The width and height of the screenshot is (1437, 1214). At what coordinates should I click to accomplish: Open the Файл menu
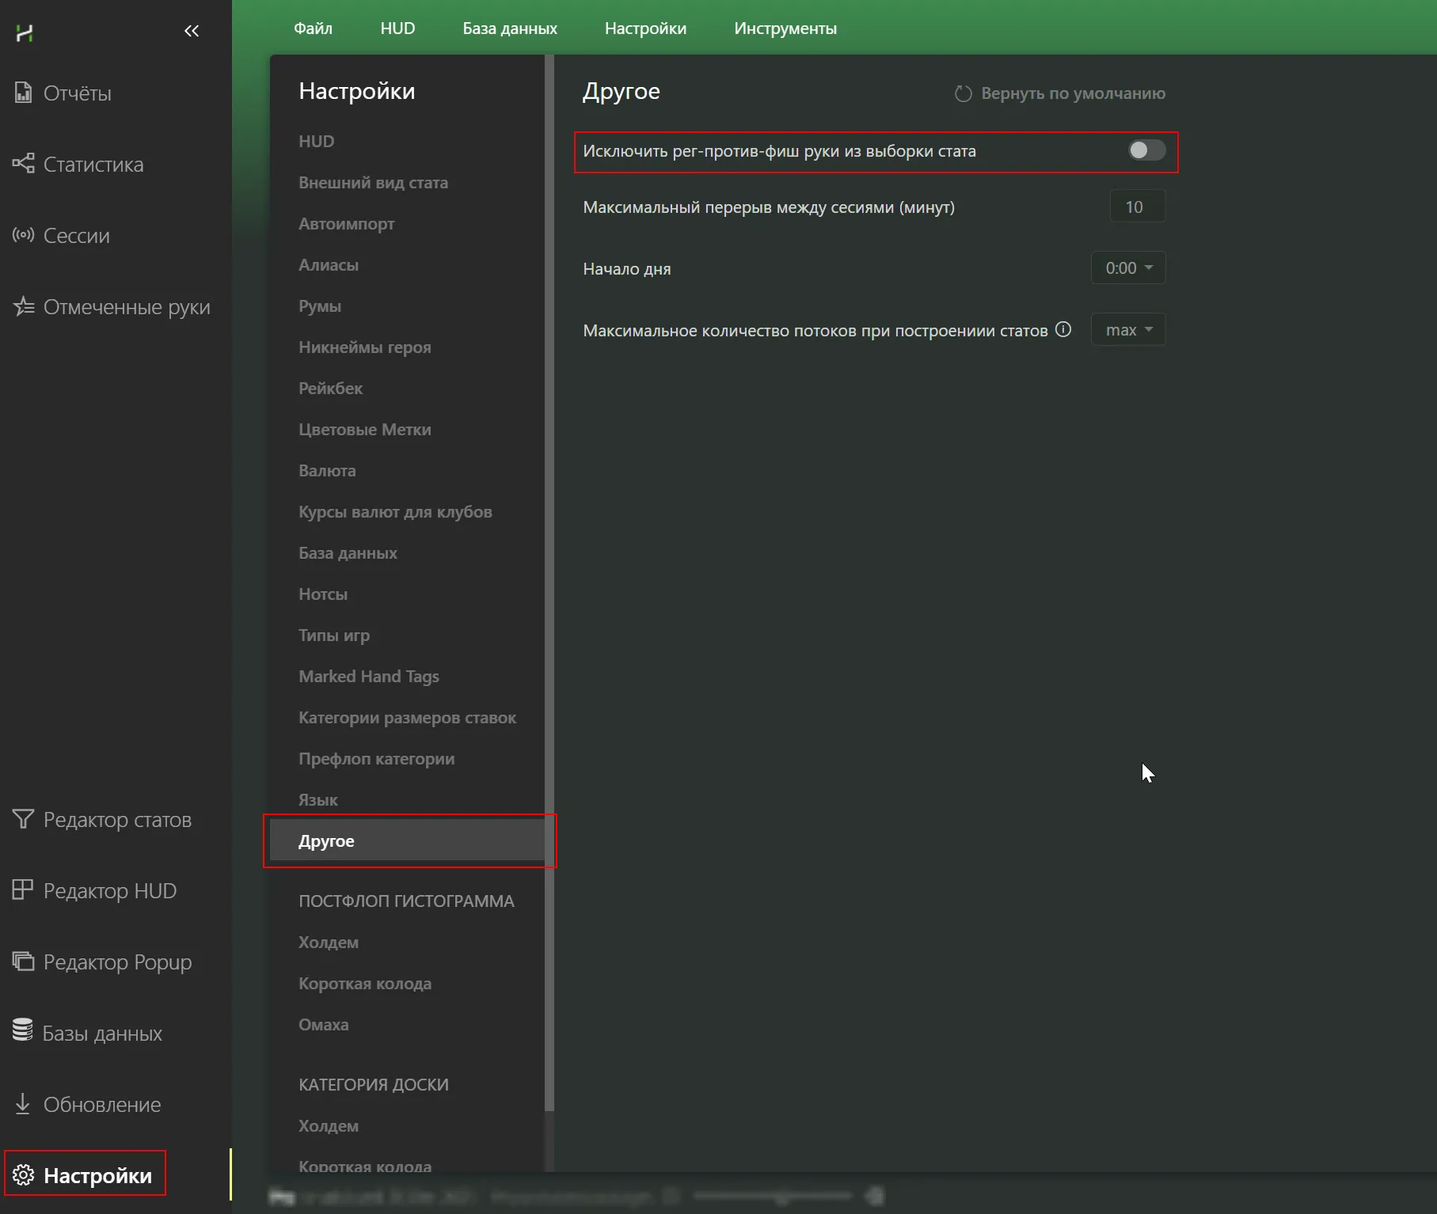click(313, 28)
